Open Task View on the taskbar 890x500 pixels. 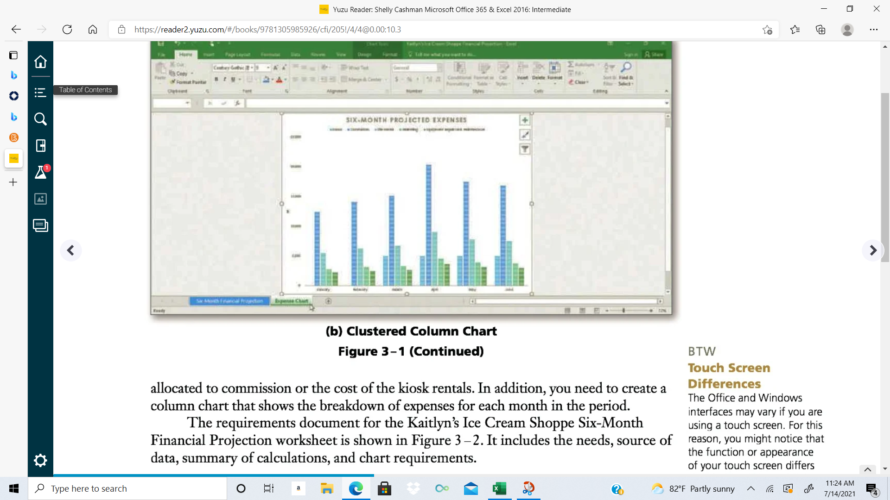[269, 488]
